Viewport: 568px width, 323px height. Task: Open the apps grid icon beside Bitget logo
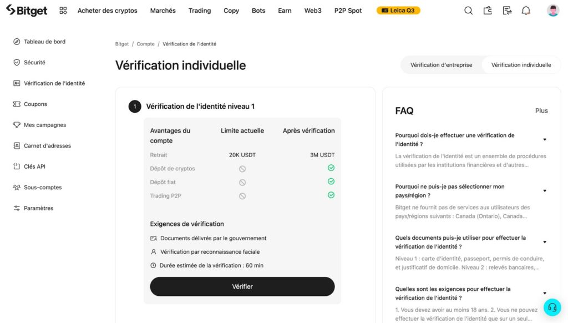coord(63,10)
